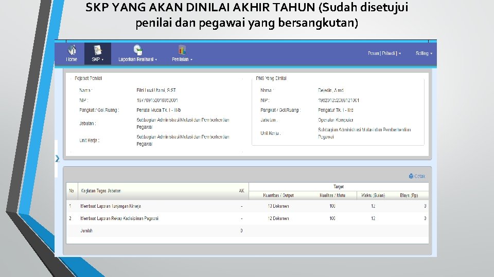Click the Pejabat Penilai section title

point(88,78)
